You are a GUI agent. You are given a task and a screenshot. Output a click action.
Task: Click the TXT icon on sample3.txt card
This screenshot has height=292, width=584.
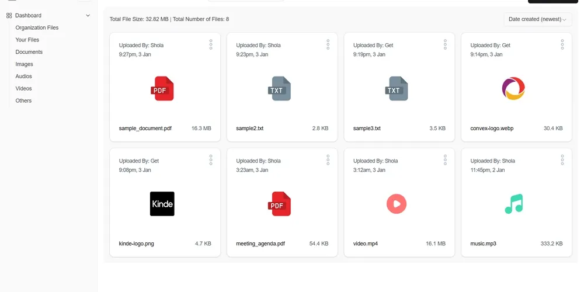[x=396, y=89]
